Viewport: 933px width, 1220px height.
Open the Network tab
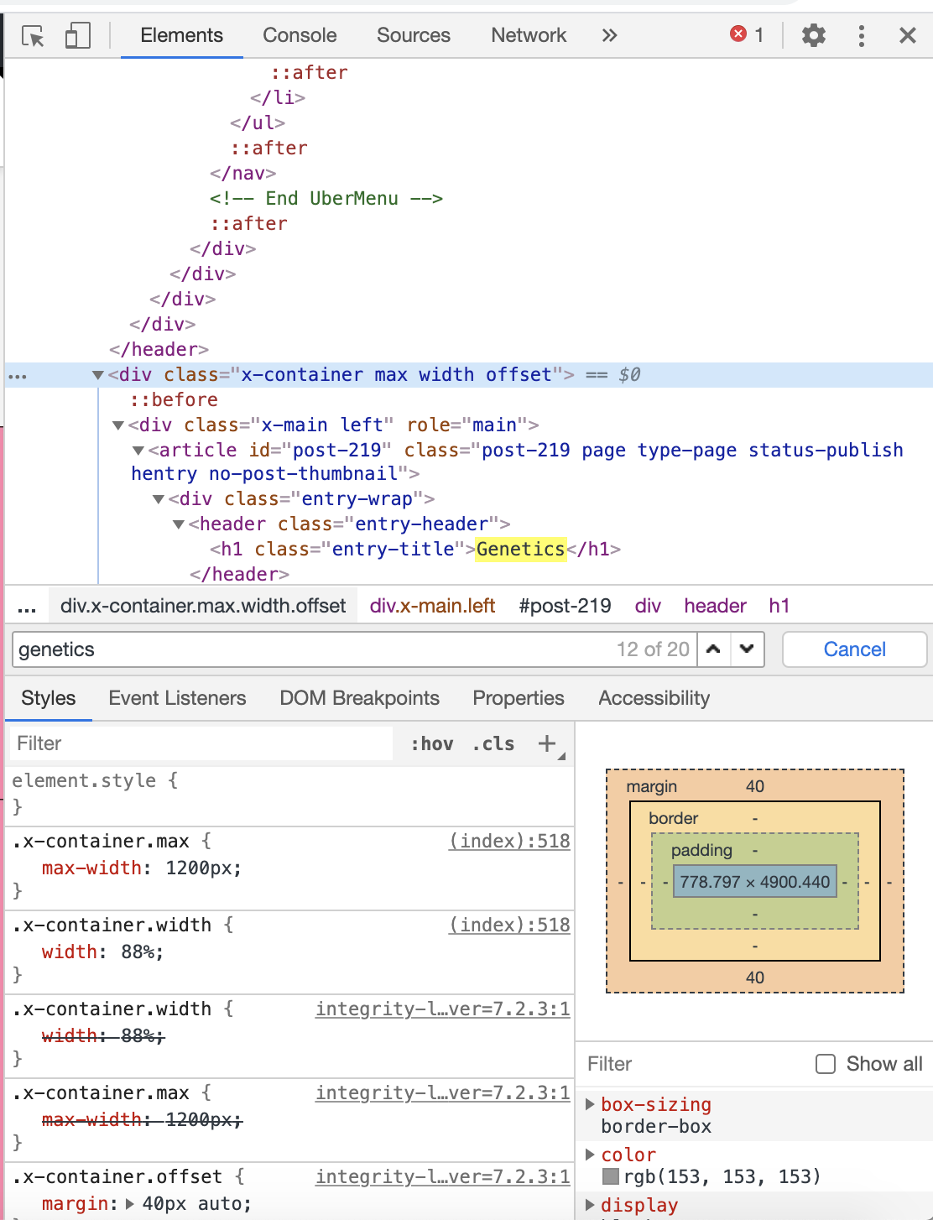coord(529,35)
